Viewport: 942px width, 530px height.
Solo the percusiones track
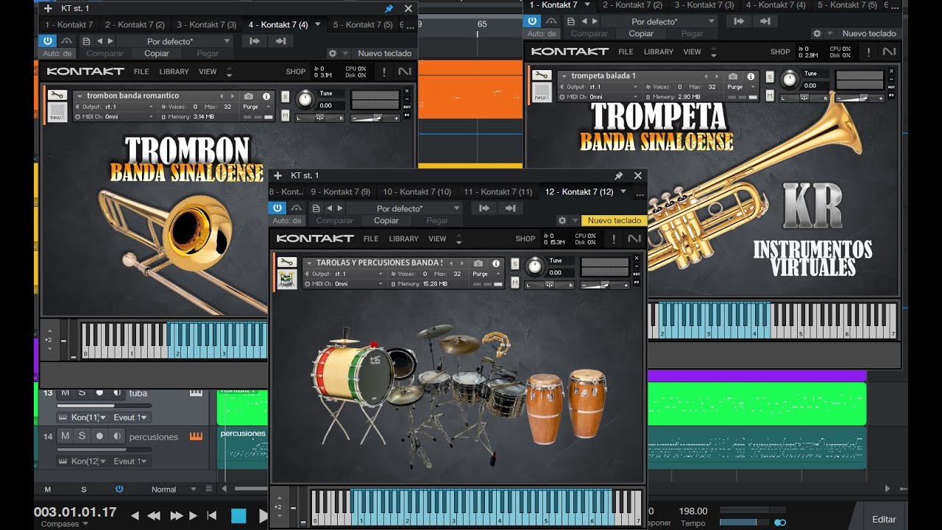coord(82,436)
